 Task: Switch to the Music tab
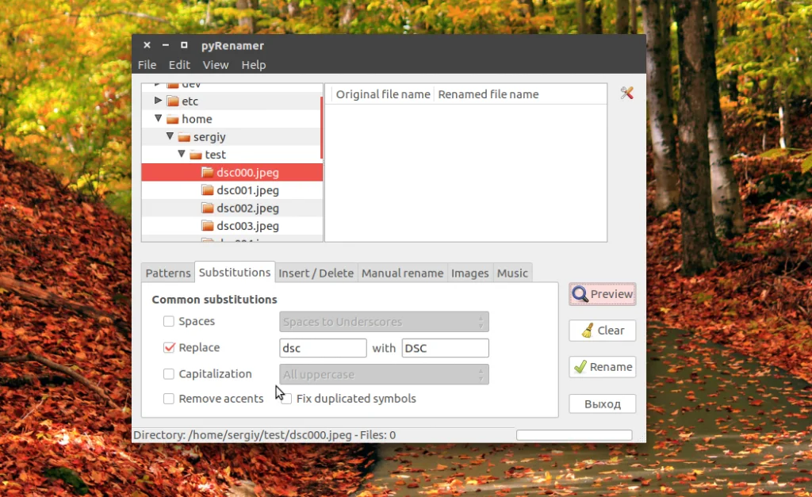pos(512,273)
